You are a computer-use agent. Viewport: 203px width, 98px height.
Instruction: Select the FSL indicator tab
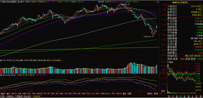(x=29, y=94)
